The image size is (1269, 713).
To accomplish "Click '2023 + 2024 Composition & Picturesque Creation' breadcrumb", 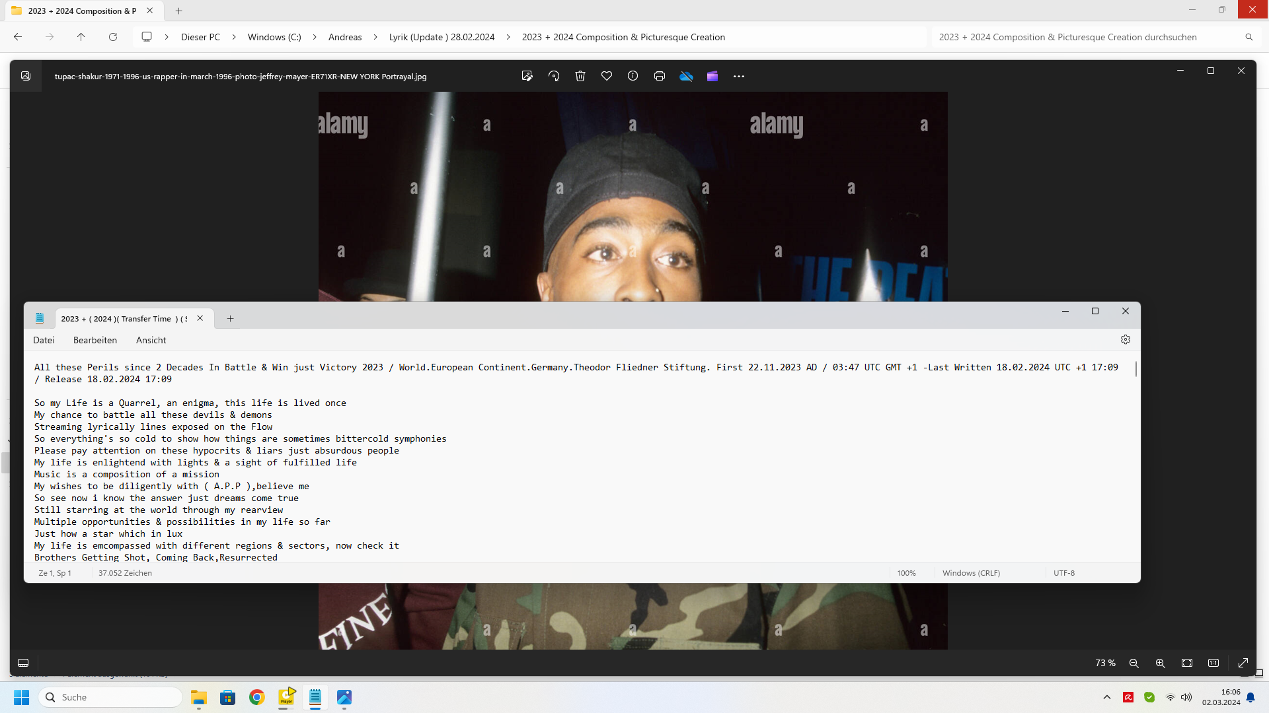I will coord(623,37).
